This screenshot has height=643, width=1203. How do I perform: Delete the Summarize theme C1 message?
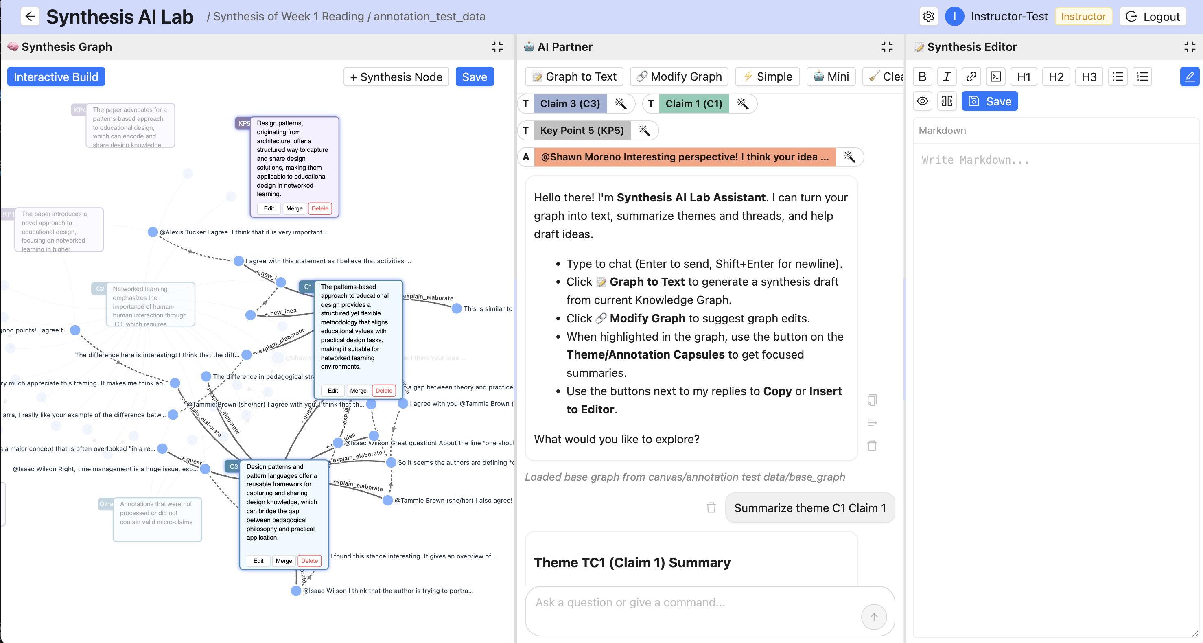[711, 507]
